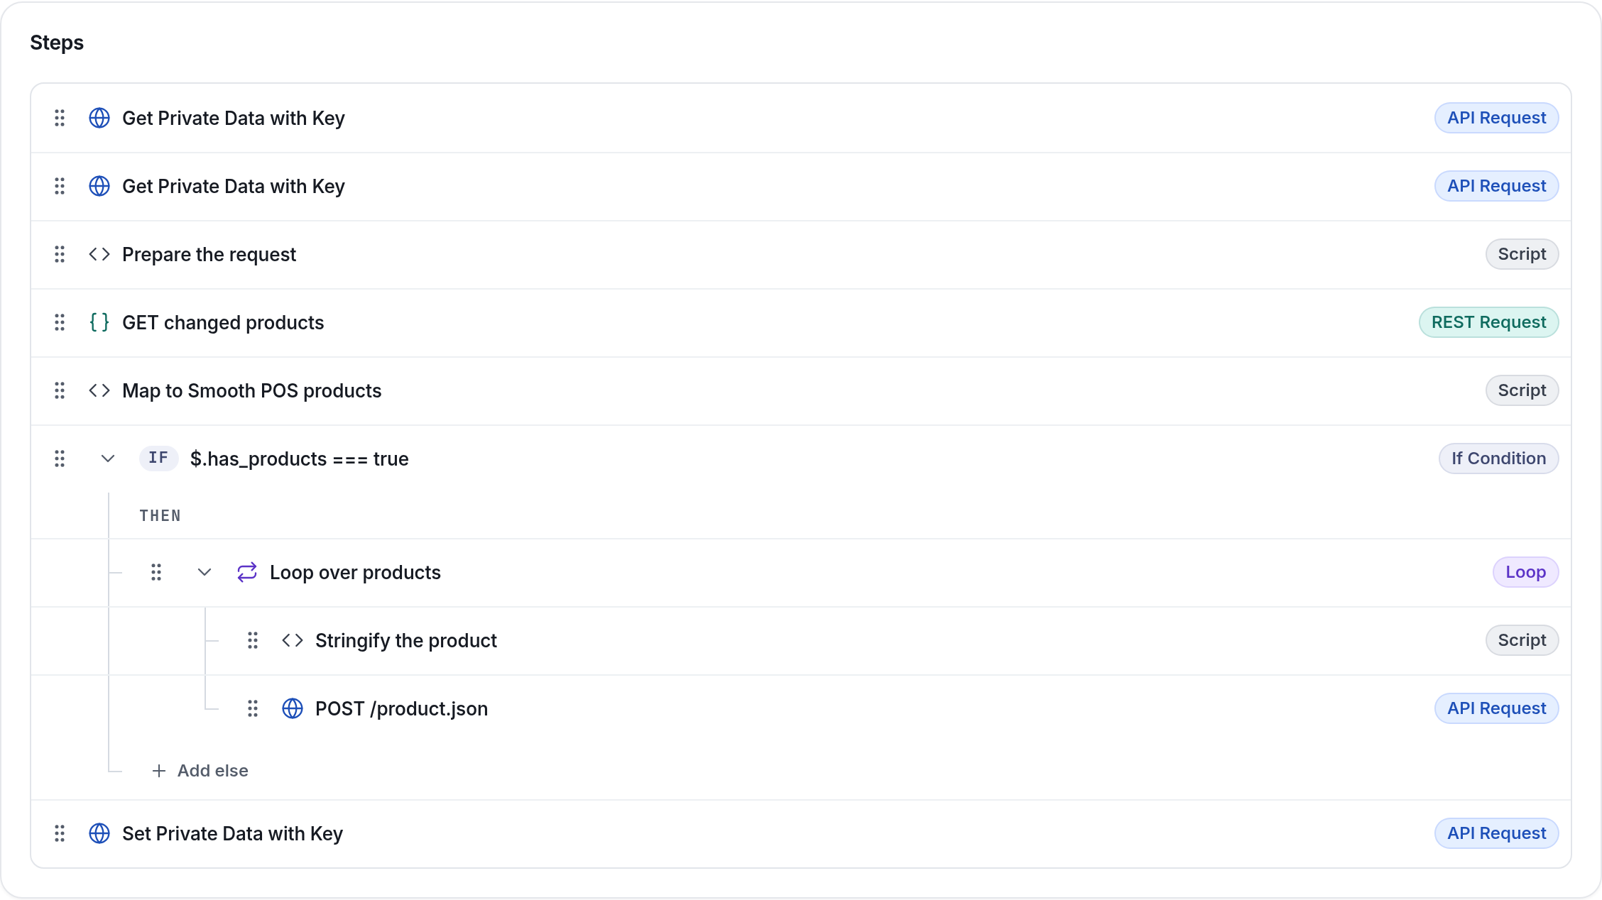The height and width of the screenshot is (900, 1602).
Task: Click the Script tag on Map to Smooth POS
Action: coord(1522,390)
